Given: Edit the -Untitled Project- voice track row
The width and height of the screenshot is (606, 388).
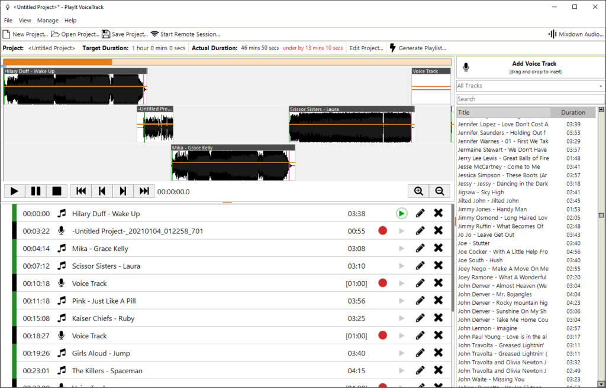Looking at the screenshot, I should [420, 231].
